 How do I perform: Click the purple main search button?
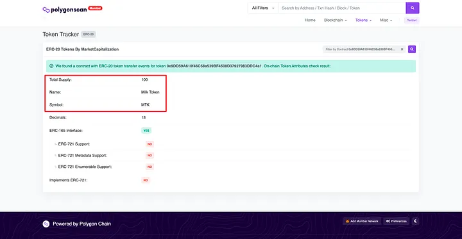pos(412,8)
